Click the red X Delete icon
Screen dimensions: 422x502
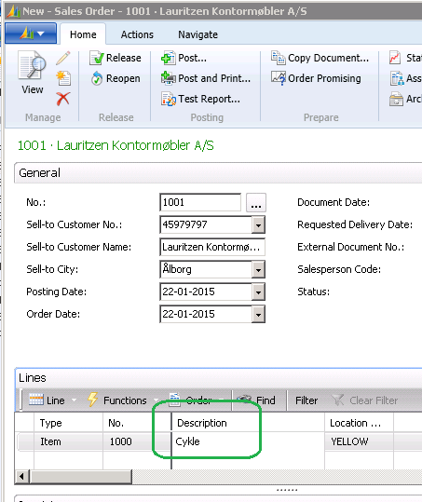pos(63,99)
